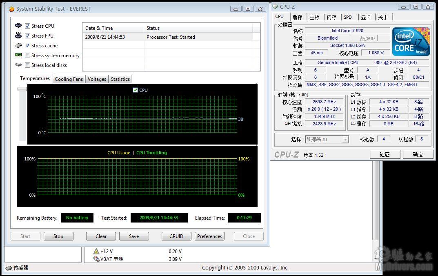Enable the Stress system memory checkbox
The height and width of the screenshot is (276, 438).
tap(27, 55)
